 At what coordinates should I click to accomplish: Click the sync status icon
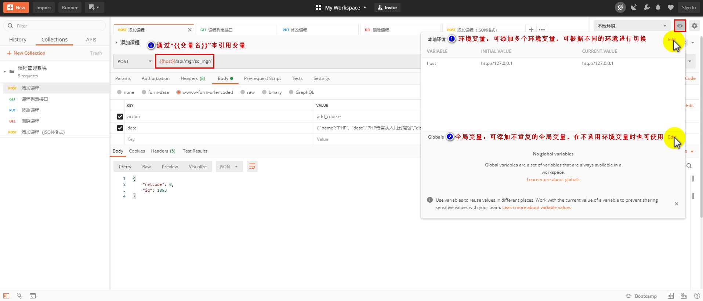point(620,7)
